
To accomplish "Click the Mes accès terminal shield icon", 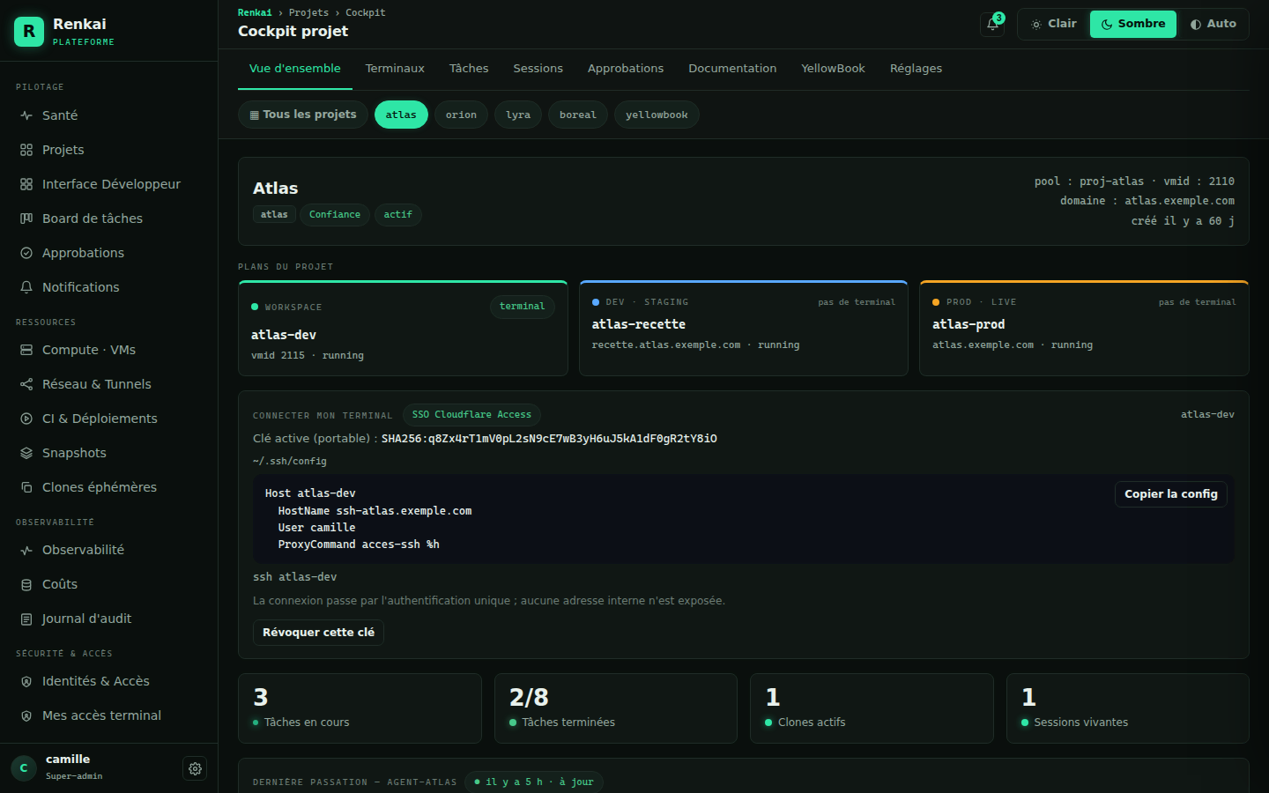I will tap(26, 715).
